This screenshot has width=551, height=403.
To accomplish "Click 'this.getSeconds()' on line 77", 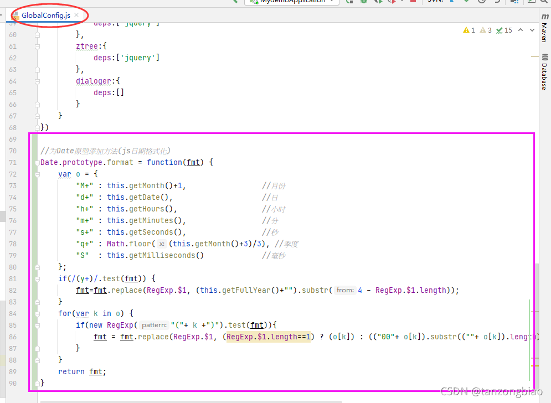I will 144,232.
